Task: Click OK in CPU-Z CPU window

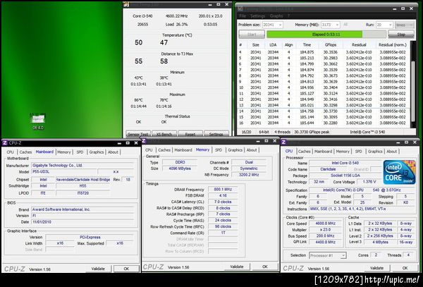Action: (405, 268)
